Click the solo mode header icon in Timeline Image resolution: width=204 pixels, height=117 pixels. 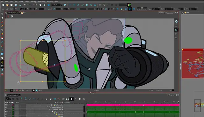point(8,102)
